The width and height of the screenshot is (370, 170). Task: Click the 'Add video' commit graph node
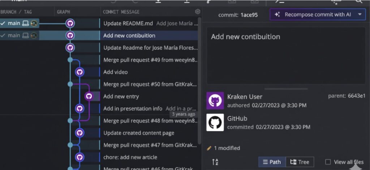pos(79,72)
